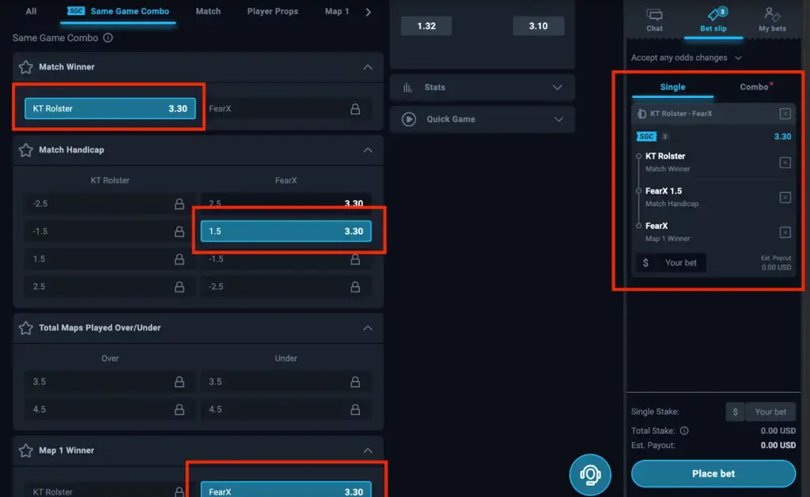Switch to the Combo bet tab
The height and width of the screenshot is (497, 810).
pos(754,87)
